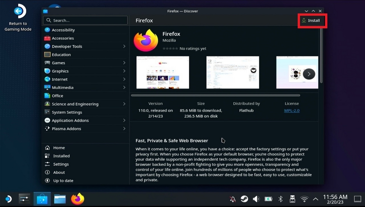Open the Steam Deck application launcher
Viewport: 365px width, 207px height.
(x=8, y=199)
